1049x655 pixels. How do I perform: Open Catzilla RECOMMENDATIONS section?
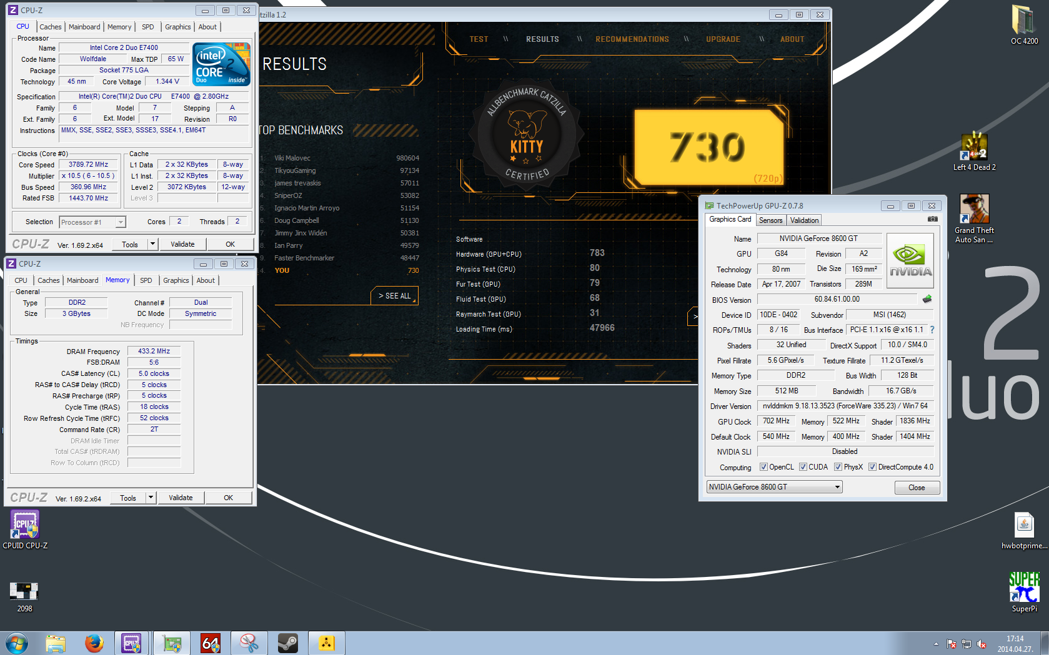point(632,39)
